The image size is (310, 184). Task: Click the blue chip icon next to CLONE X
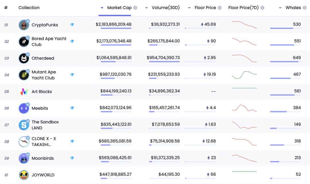72,141
